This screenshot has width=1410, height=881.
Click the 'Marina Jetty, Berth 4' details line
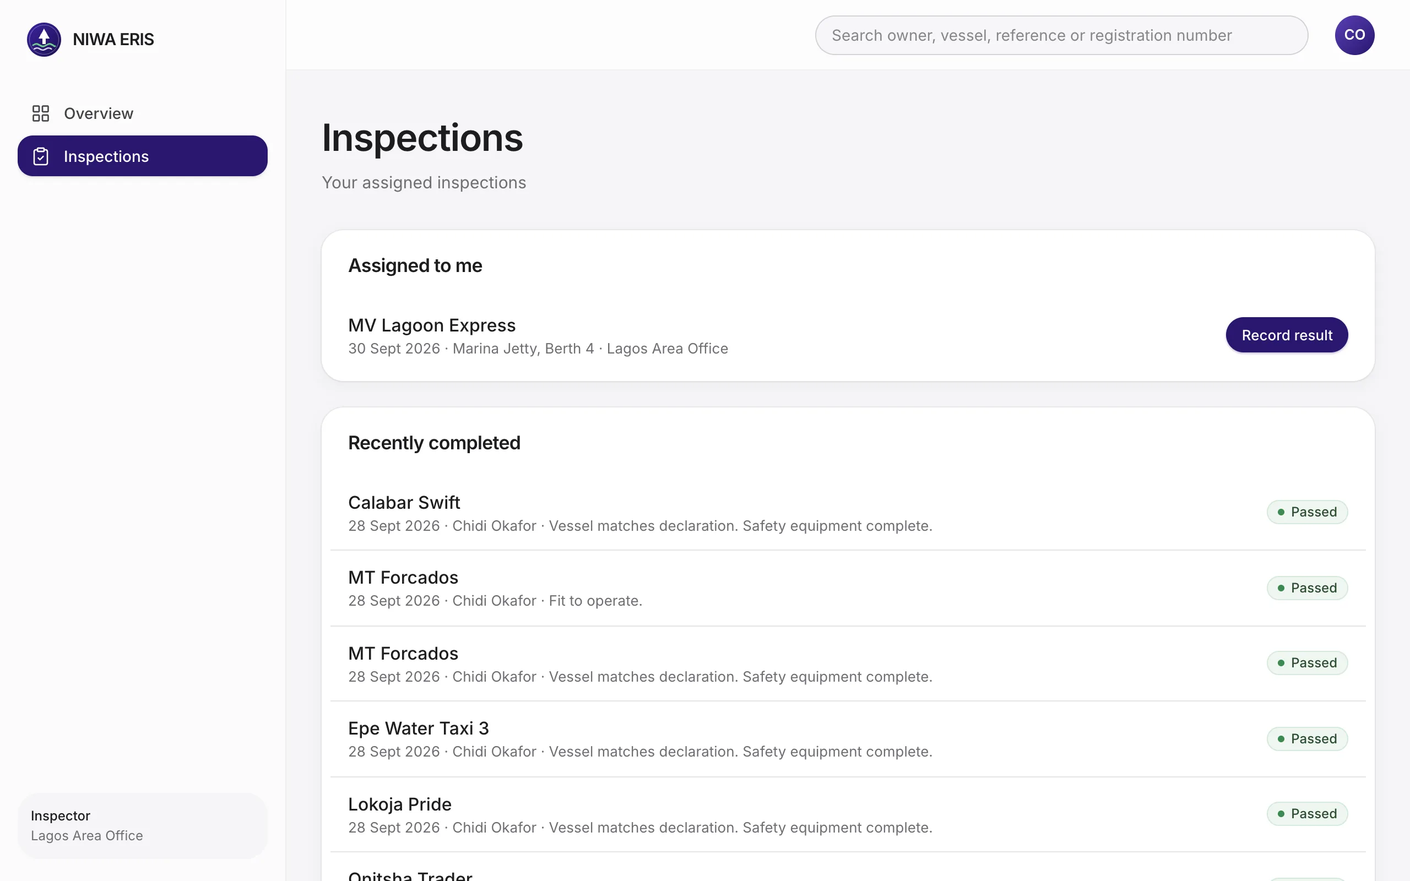538,349
